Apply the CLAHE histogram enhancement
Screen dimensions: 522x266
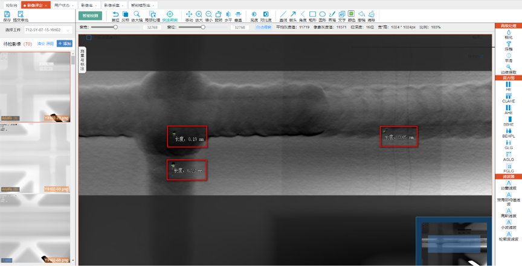tap(509, 97)
